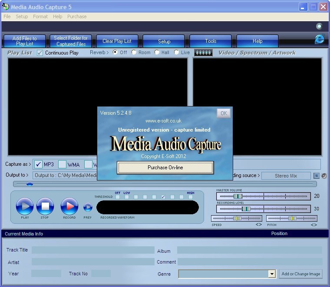Start playback with the PLAY button
Image resolution: width=330 pixels, height=287 pixels.
tap(25, 206)
